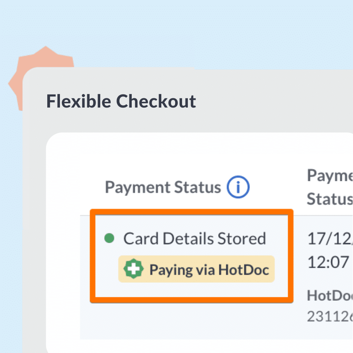Image resolution: width=353 pixels, height=353 pixels.
Task: Click the Card Details Stored status text
Action: (x=194, y=239)
